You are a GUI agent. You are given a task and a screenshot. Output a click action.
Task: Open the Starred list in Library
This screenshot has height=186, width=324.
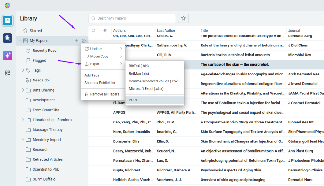(x=36, y=31)
